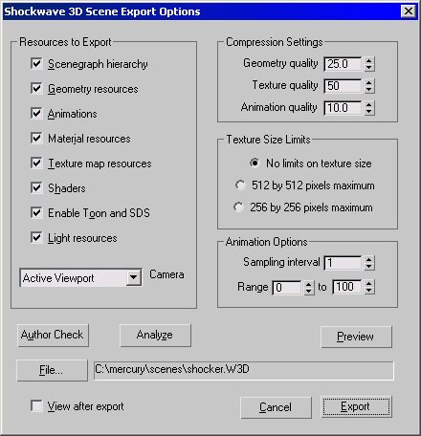Screen dimensions: 421x436
Task: Run the Analyze button
Action: tap(155, 336)
